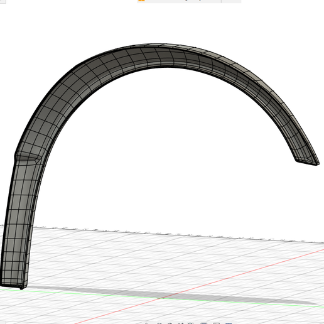Click the Look At navigation icon

coord(159,323)
